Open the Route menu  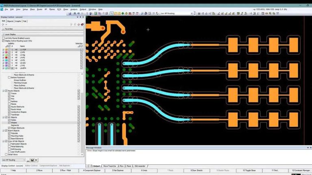[39, 9]
